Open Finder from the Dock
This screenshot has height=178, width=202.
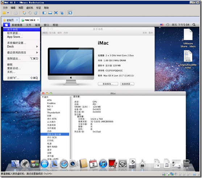tap(15, 164)
